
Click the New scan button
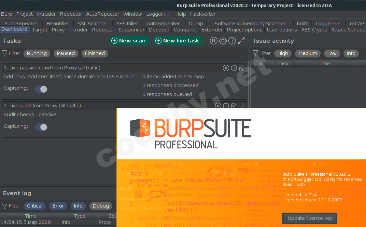(129, 41)
